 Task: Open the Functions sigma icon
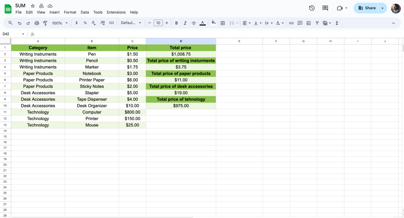[x=337, y=23]
